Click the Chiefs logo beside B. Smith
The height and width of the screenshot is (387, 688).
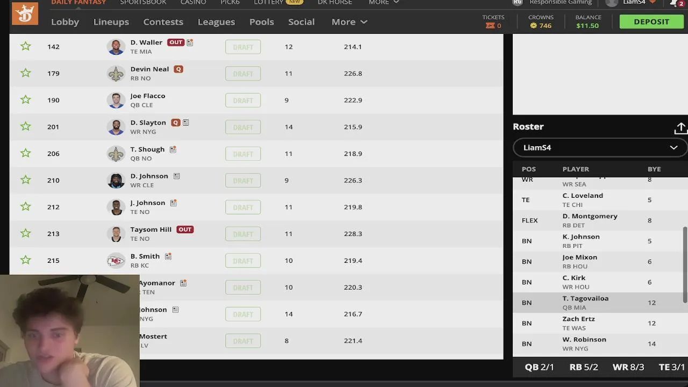[116, 261]
